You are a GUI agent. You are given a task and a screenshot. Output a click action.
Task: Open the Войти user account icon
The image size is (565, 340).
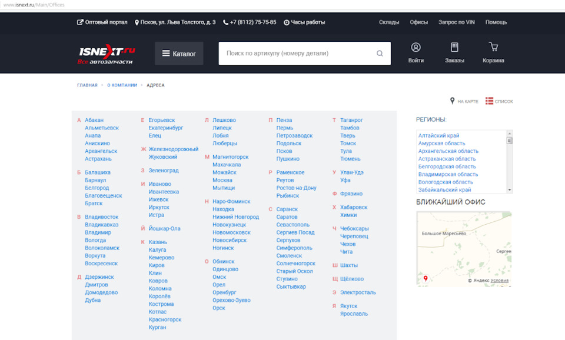click(416, 48)
